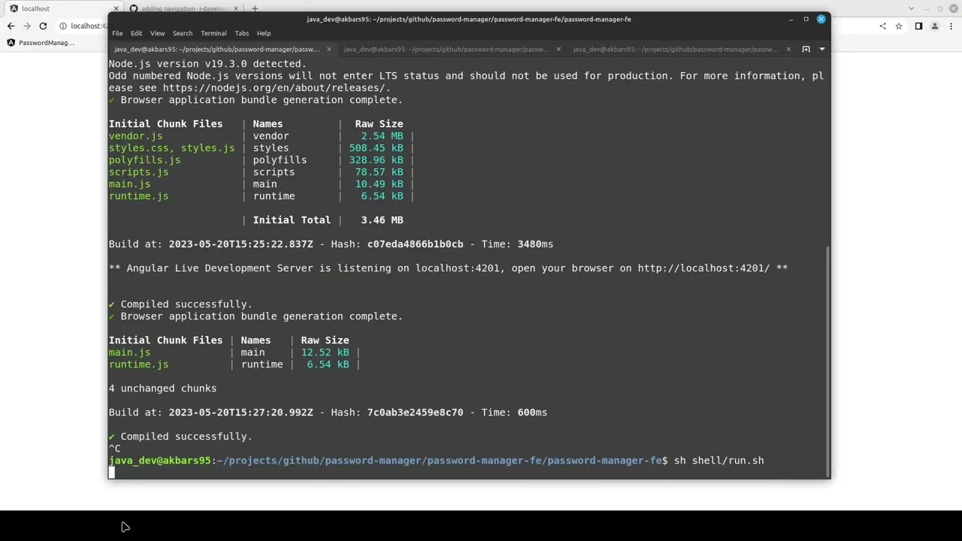962x541 pixels.
Task: Switch to the third terminal tab
Action: click(676, 49)
